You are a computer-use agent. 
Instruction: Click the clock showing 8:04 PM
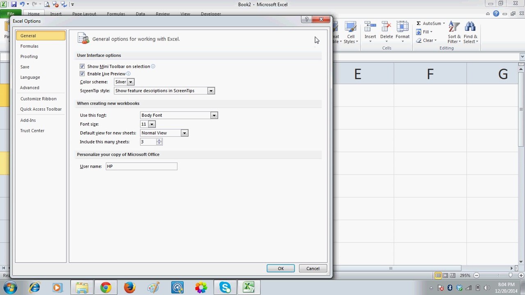506,284
